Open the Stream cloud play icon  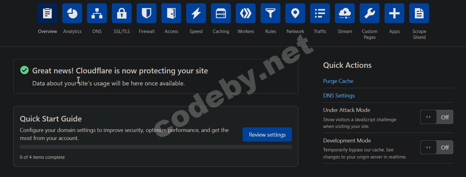(x=345, y=13)
